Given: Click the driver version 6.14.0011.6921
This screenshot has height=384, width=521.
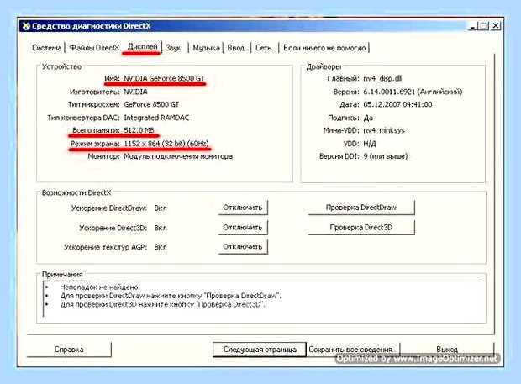Looking at the screenshot, I should click(x=413, y=92).
